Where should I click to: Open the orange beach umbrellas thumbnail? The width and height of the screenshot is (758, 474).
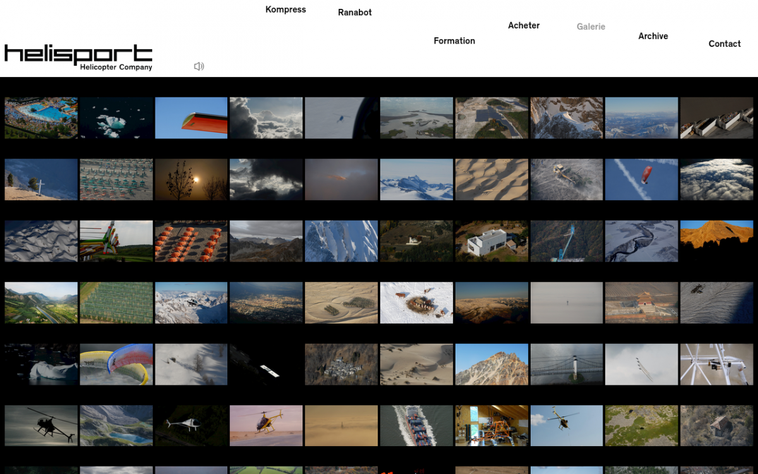pos(191,241)
